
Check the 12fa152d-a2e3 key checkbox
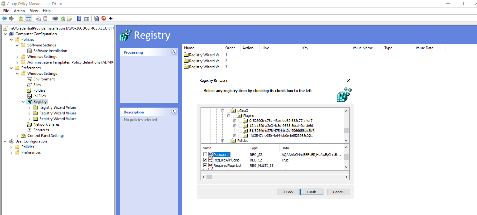pos(241,126)
